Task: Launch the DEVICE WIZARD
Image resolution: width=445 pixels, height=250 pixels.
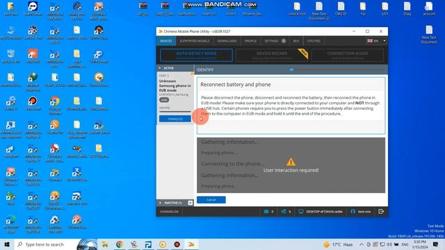Action: coord(272,55)
